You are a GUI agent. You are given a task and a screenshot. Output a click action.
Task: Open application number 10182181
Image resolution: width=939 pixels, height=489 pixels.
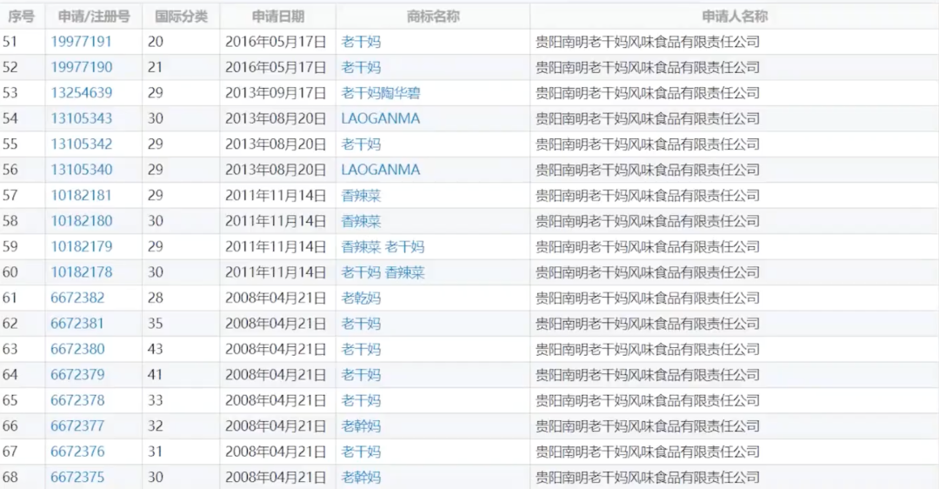[x=81, y=196]
